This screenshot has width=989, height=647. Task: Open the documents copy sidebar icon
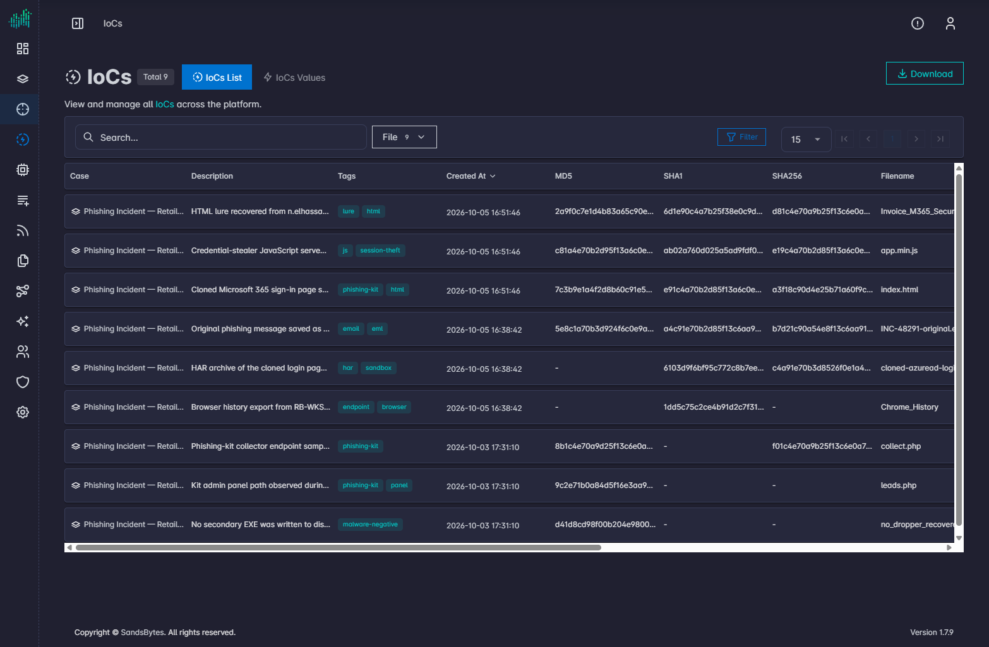pyautogui.click(x=23, y=261)
